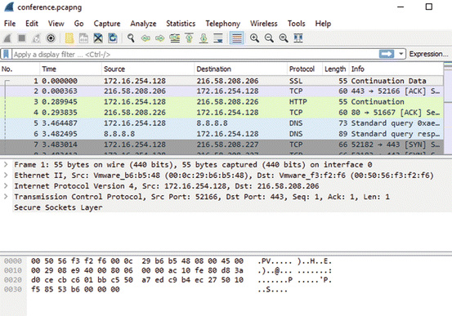Expand the Transmission Control Protocol row
This screenshot has height=316, width=452.
tap(6, 197)
